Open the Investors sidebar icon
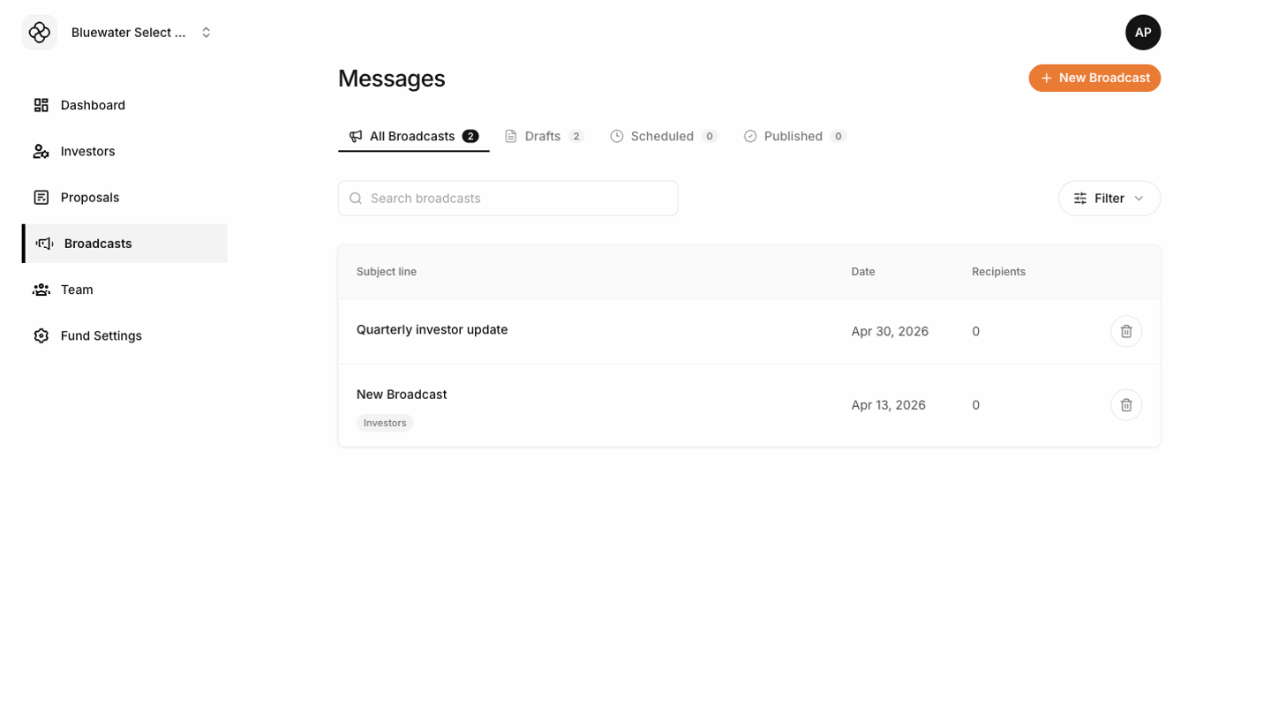 (x=41, y=151)
